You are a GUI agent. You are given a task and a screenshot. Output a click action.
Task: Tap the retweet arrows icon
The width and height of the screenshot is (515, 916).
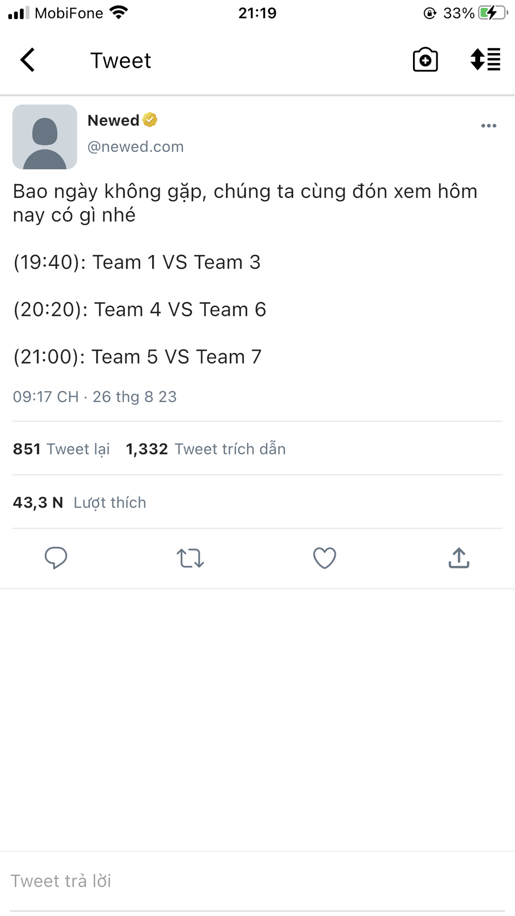[190, 558]
